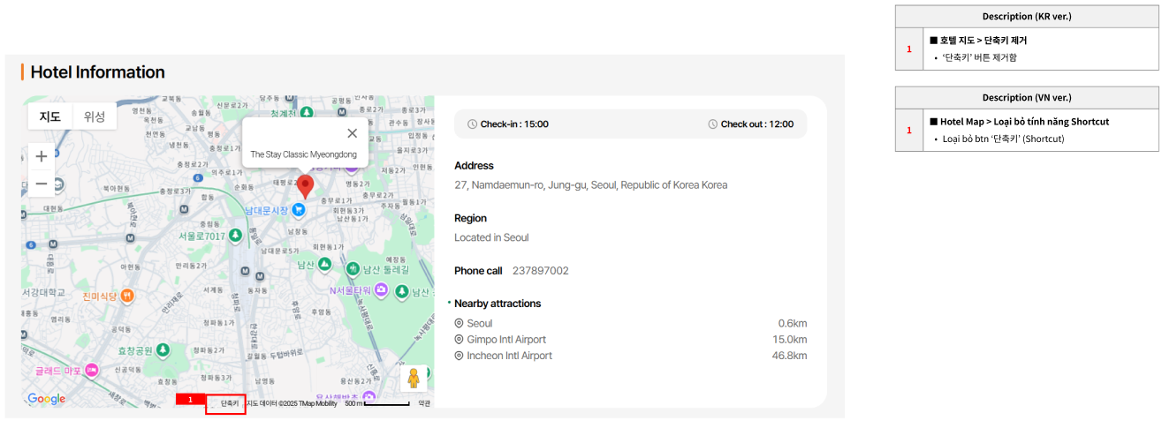This screenshot has height=443, width=1162.
Task: Zoom in on the hotel map
Action: pyautogui.click(x=42, y=157)
